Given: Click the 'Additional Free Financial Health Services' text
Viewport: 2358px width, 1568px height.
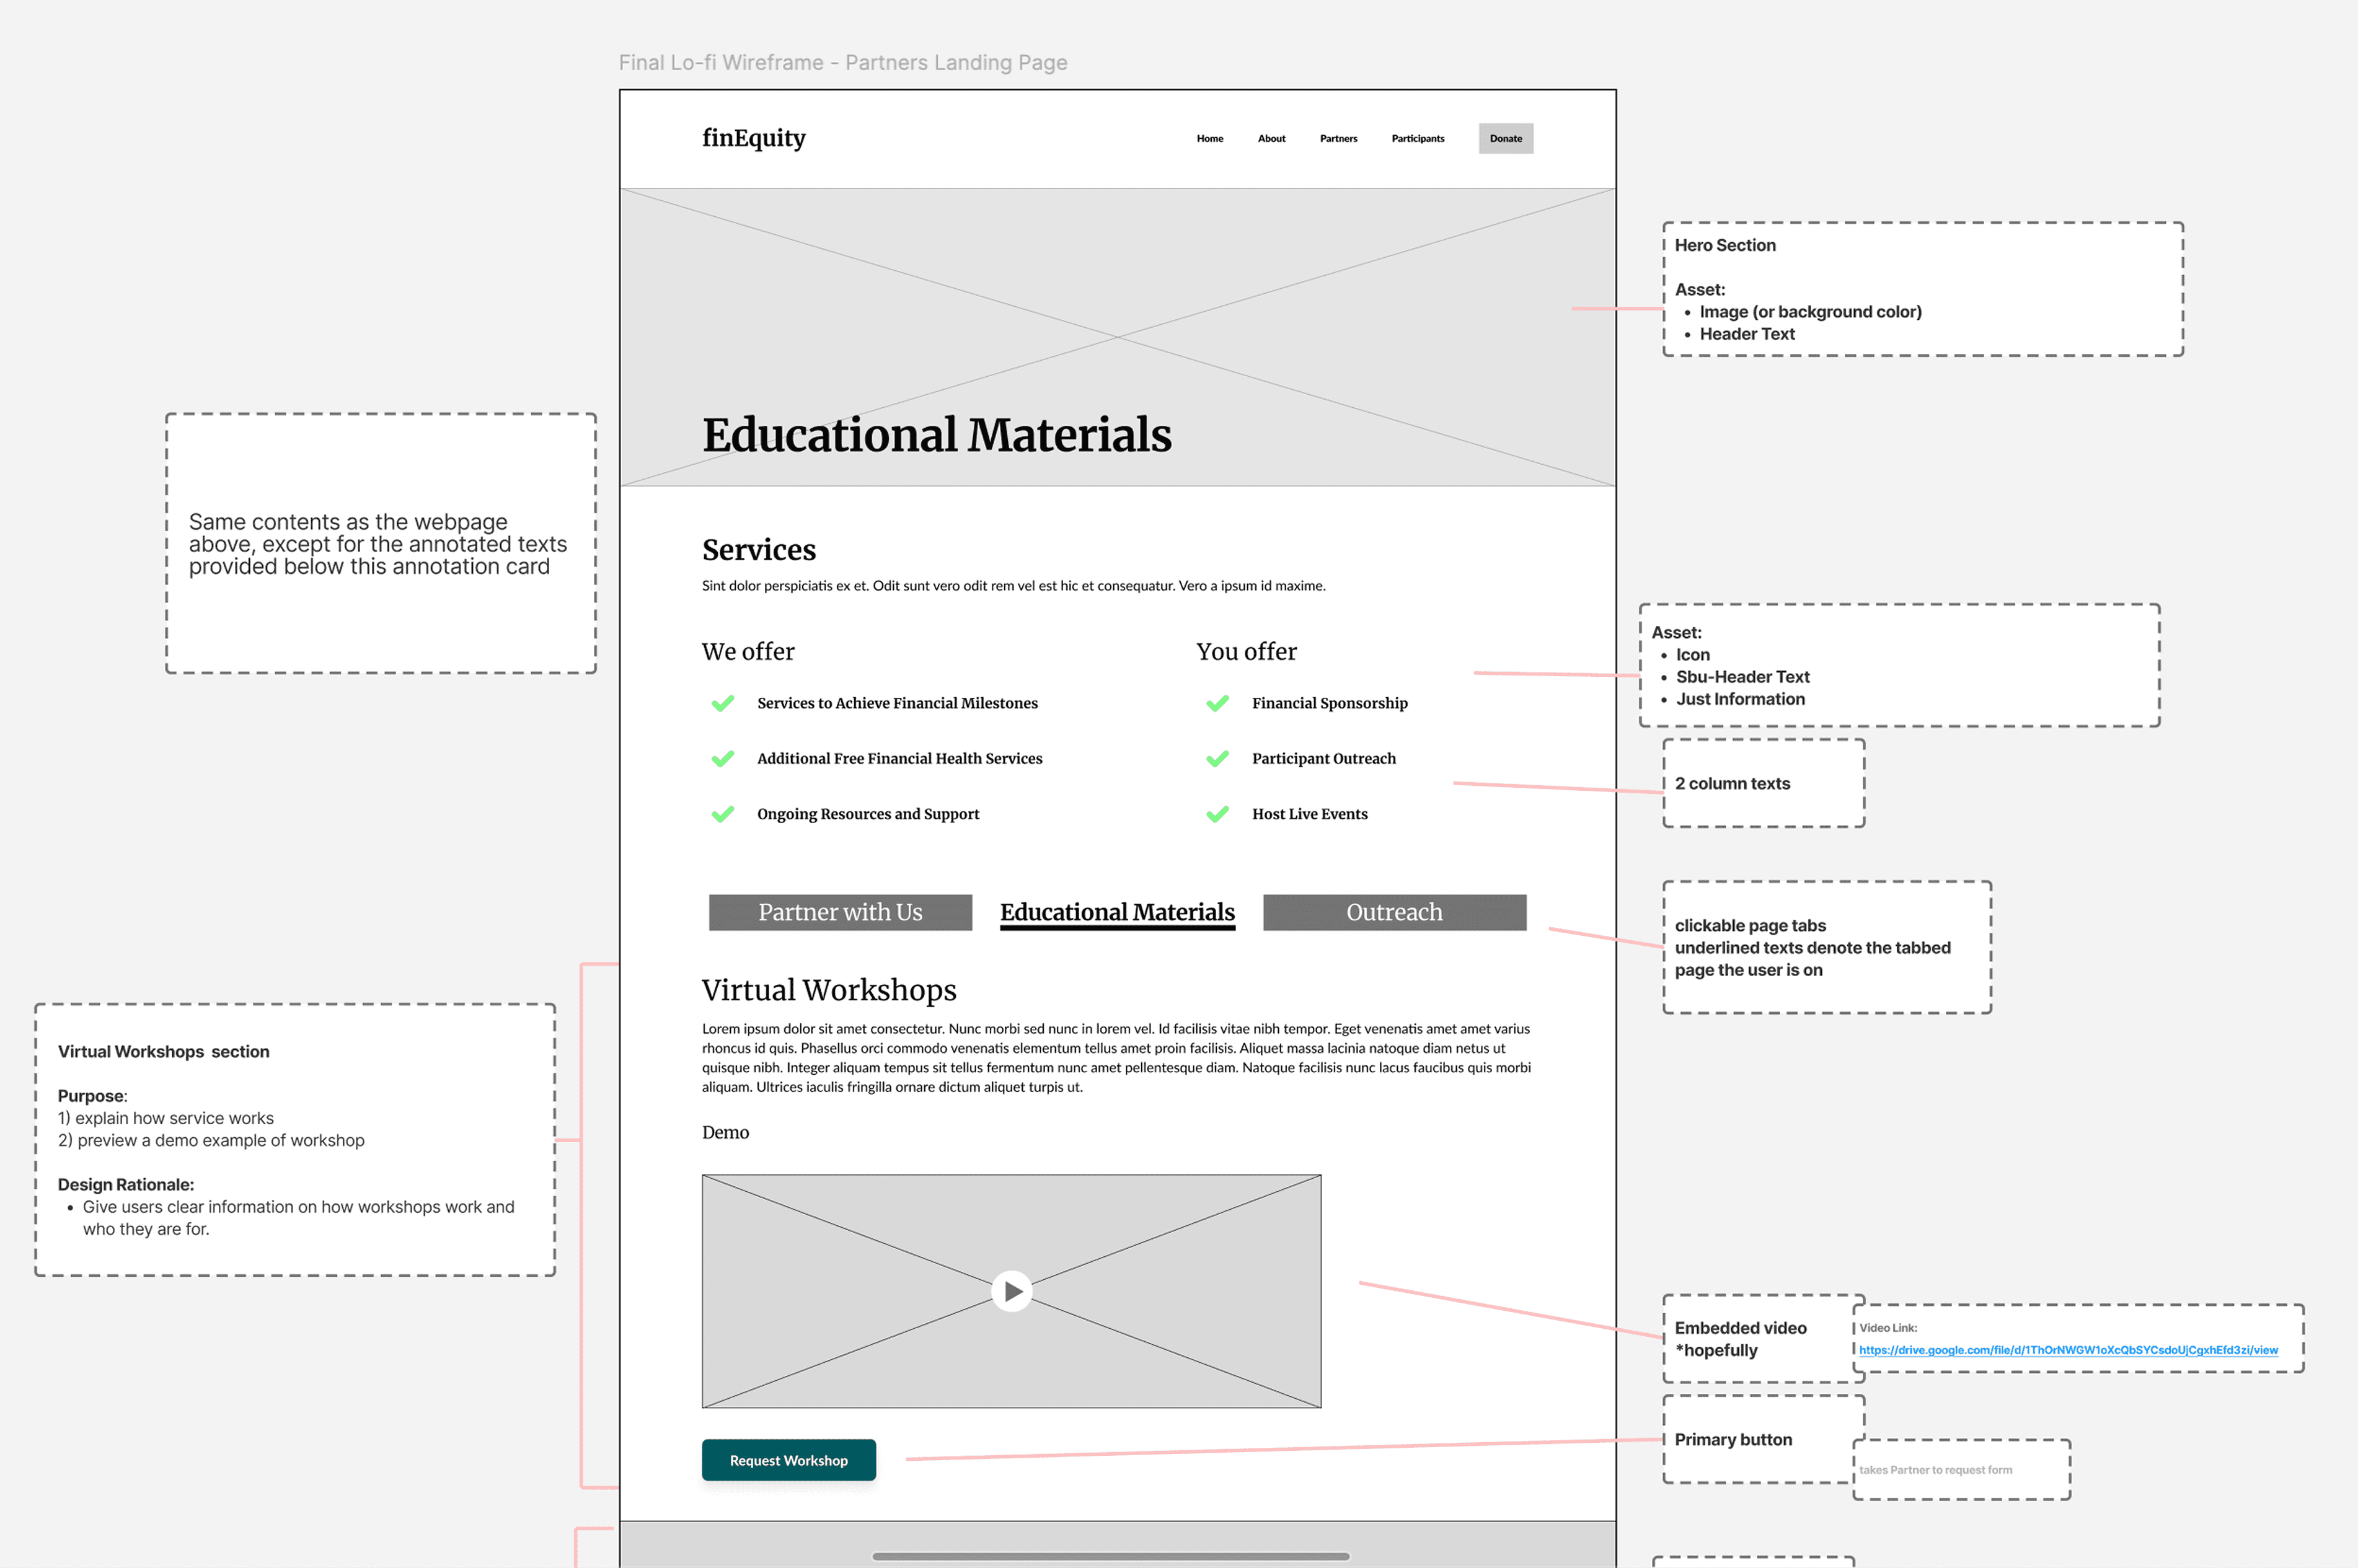Looking at the screenshot, I should pos(899,759).
